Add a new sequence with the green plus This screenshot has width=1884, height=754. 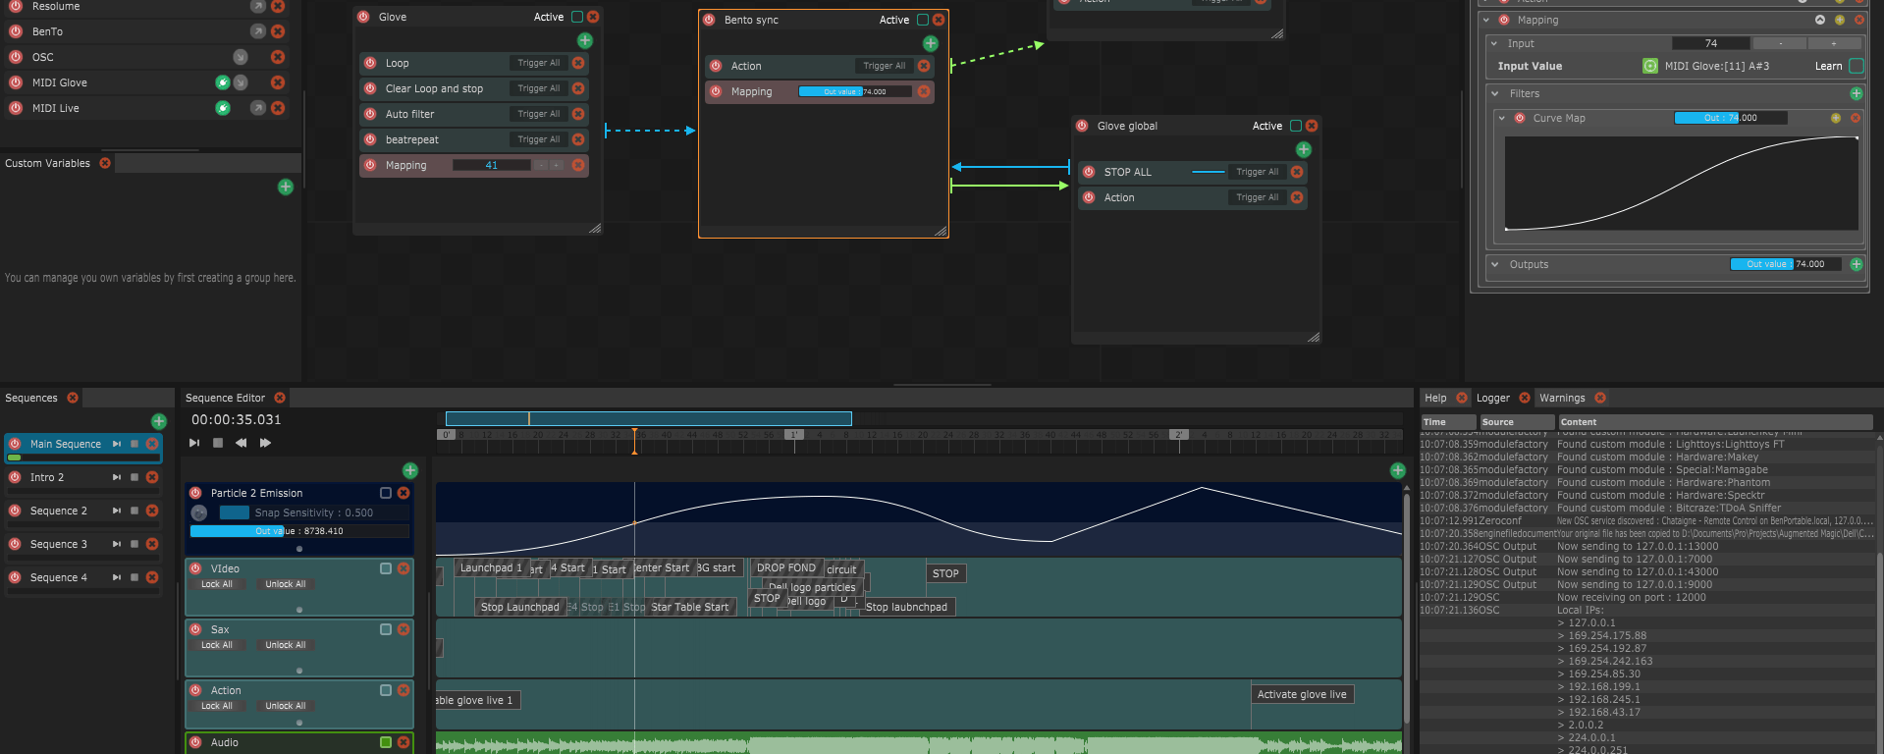(159, 421)
